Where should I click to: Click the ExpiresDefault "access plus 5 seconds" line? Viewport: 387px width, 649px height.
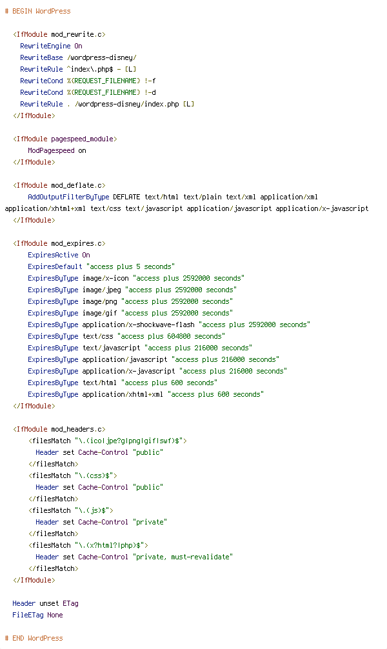101,266
